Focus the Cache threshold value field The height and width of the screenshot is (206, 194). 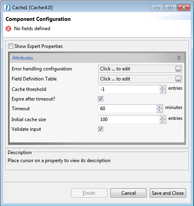click(129, 89)
